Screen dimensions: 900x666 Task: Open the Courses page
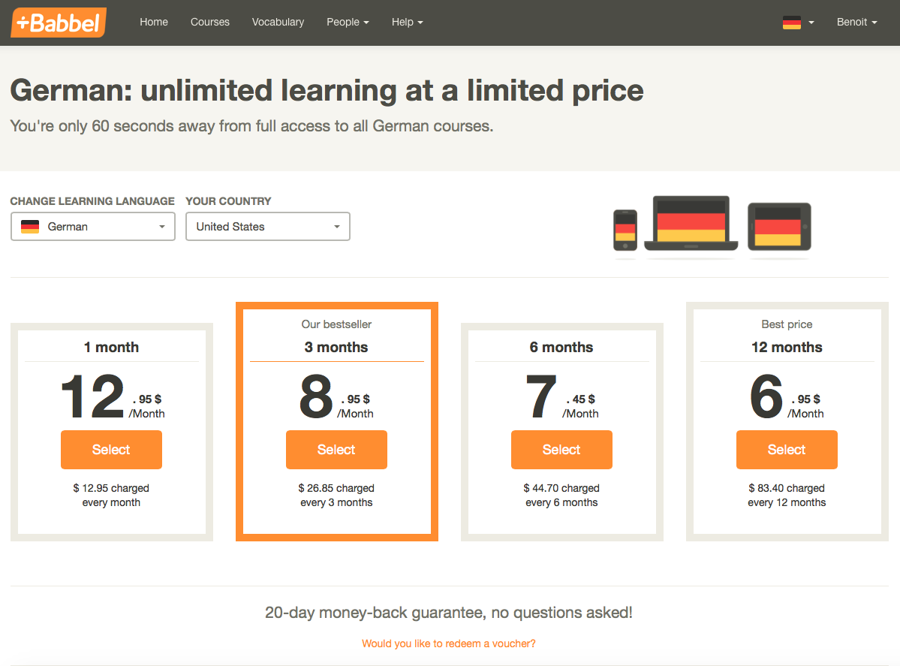(x=210, y=23)
